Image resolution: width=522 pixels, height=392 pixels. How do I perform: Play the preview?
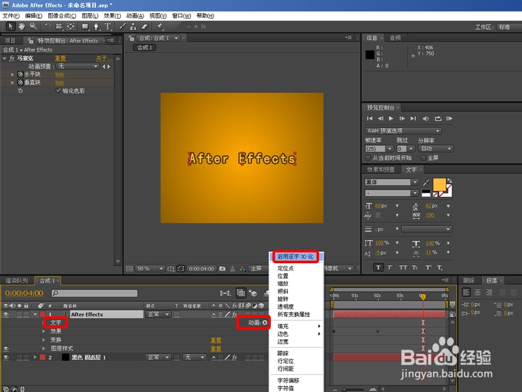[x=391, y=118]
